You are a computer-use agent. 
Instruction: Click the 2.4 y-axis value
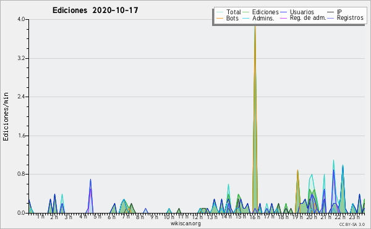click(21, 97)
